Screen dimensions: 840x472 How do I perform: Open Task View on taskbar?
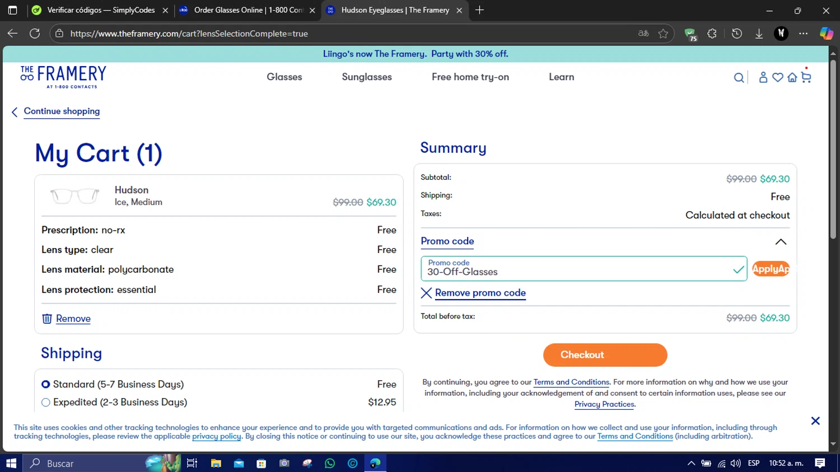tap(192, 463)
